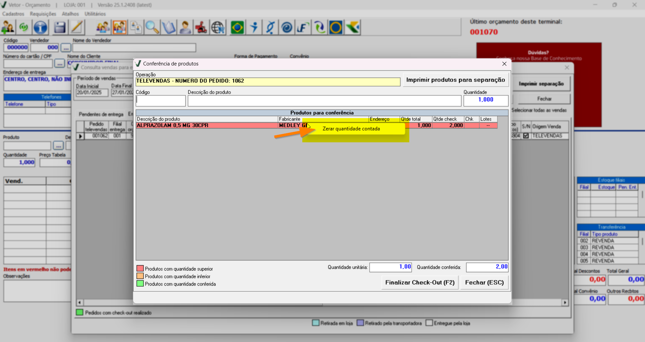Click the add customer icon with green plus
Screen dimensions: 645x342
(8, 27)
